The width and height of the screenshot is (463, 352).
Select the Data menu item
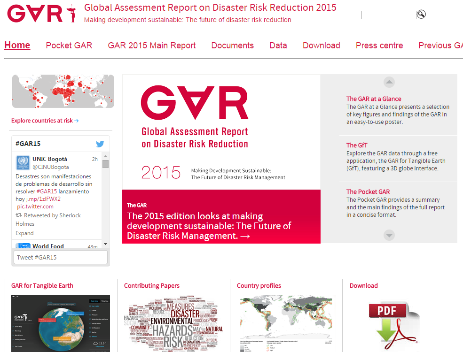[278, 46]
